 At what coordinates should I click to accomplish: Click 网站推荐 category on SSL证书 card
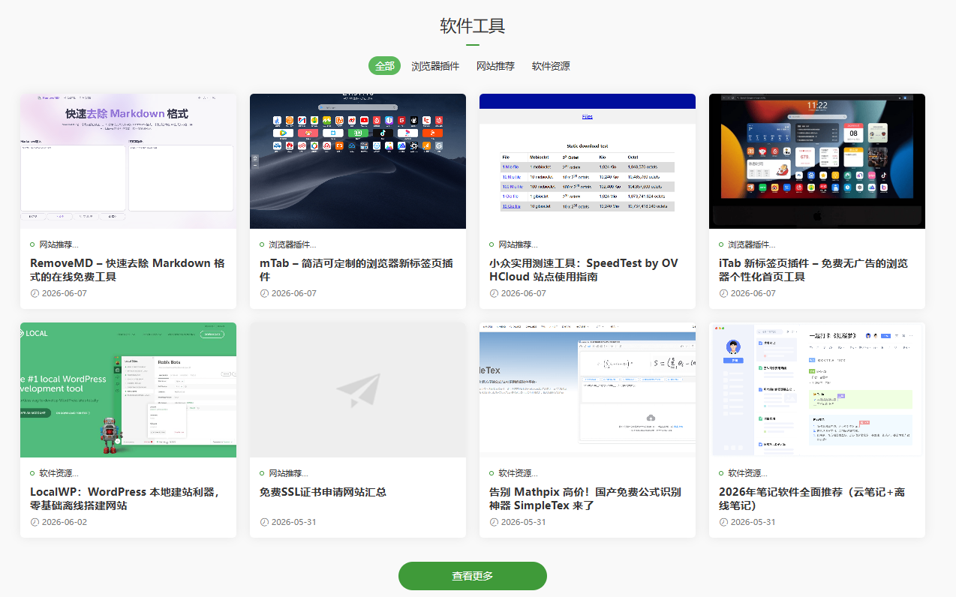(x=288, y=473)
